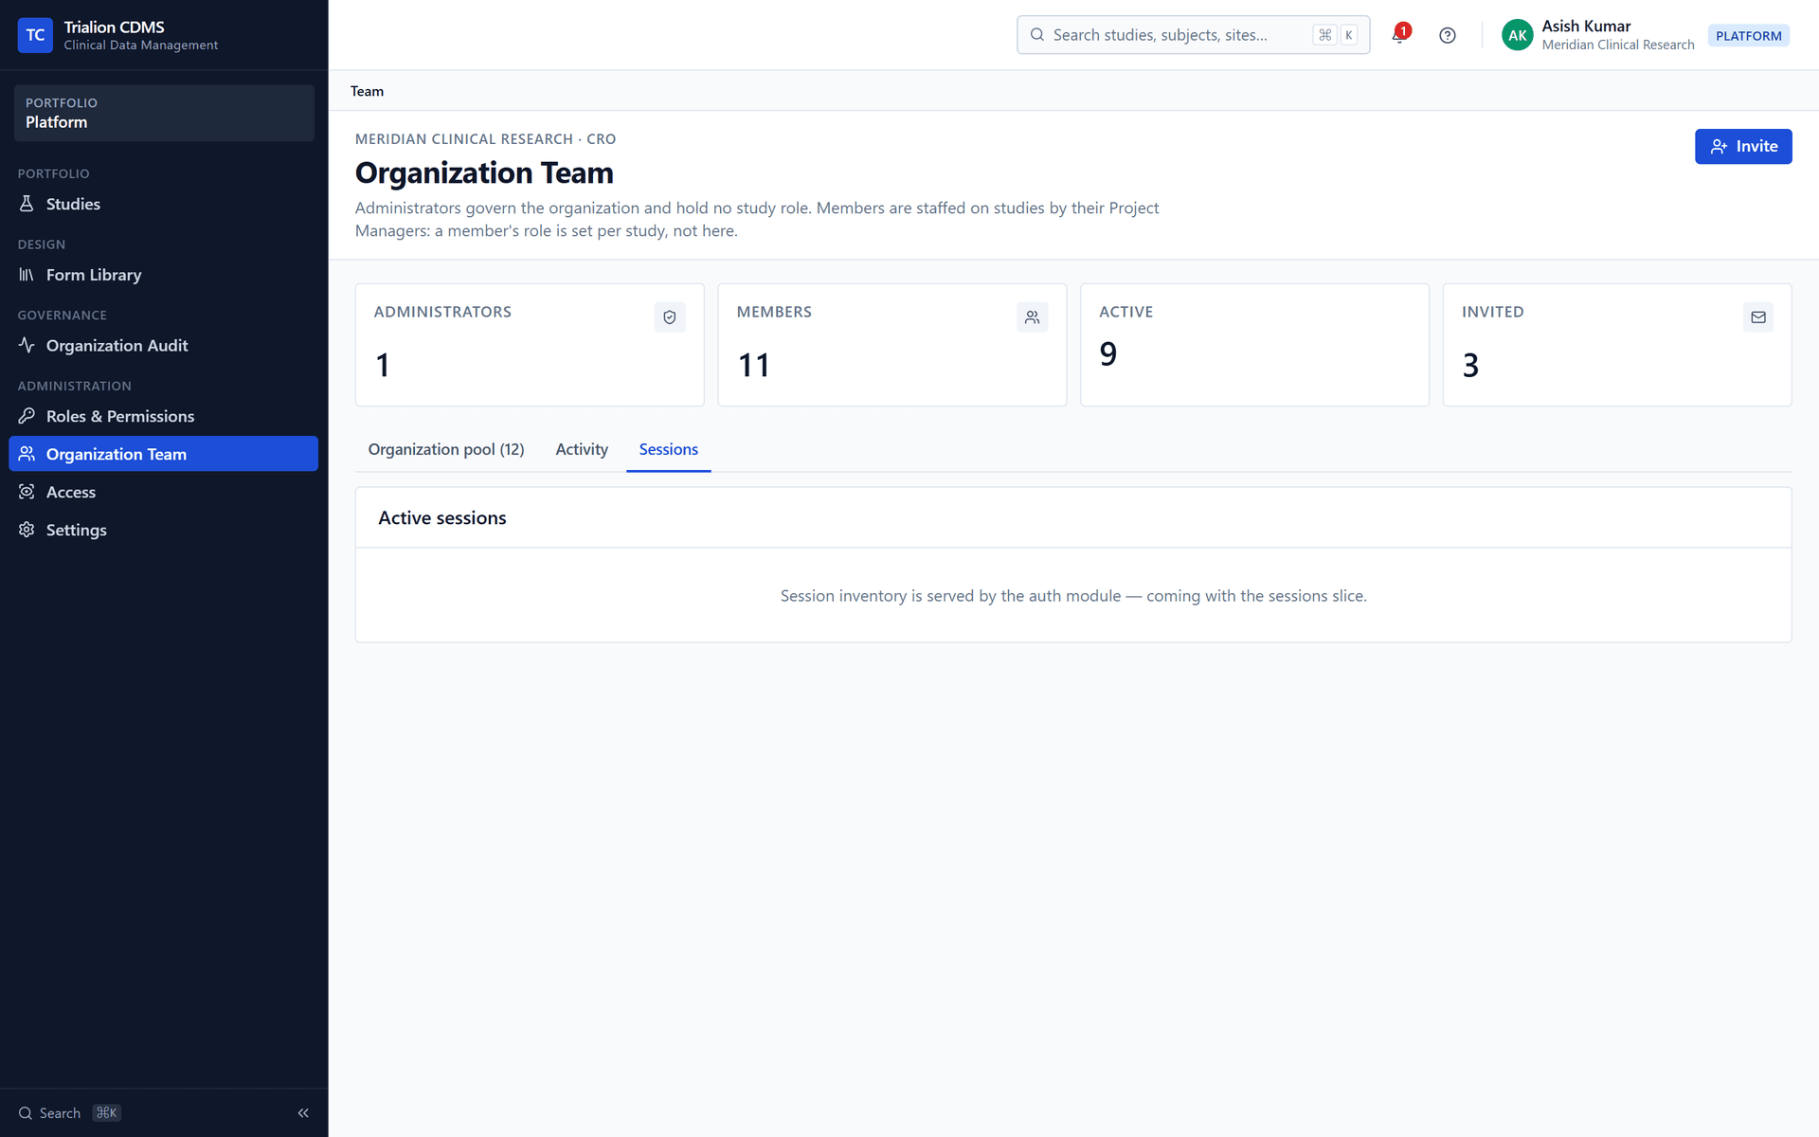Open the Portfolio Platform switcher
This screenshot has height=1137, width=1819.
click(164, 113)
